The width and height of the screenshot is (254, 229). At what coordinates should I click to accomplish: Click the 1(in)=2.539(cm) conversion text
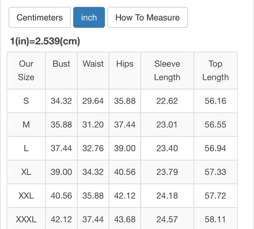[45, 41]
